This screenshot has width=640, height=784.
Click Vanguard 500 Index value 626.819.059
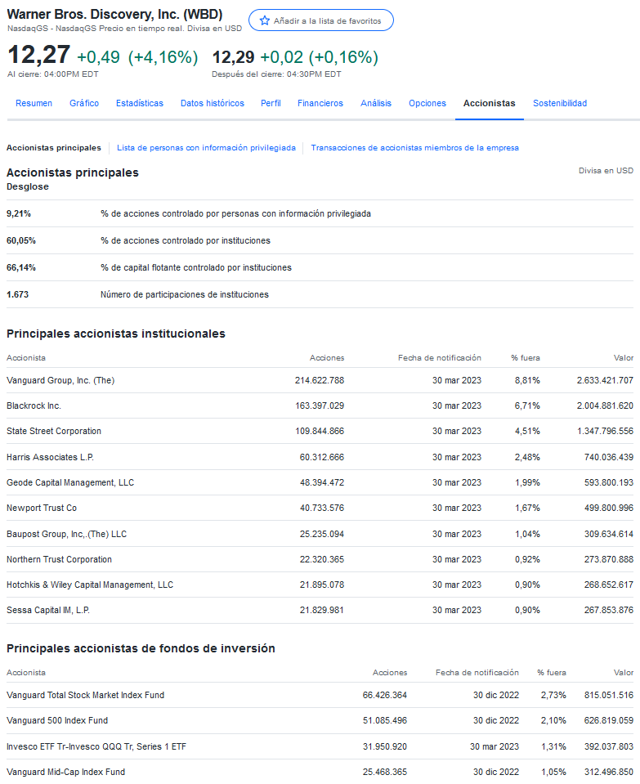point(608,720)
